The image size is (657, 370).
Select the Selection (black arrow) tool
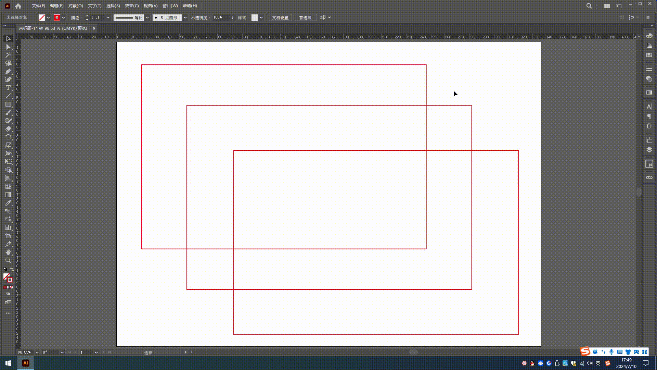8,38
